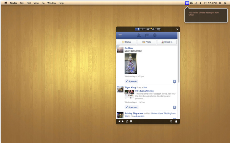This screenshot has width=230, height=143.
Task: Go back with the widget's left arrow
Action: (x=119, y=121)
